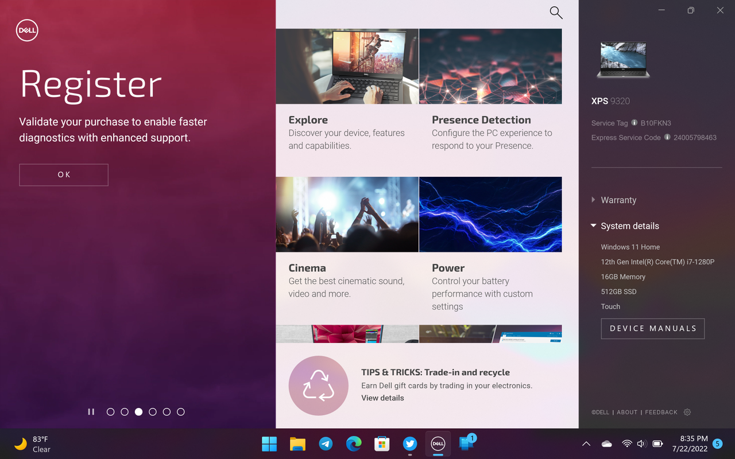Click the battery tray icon
The width and height of the screenshot is (735, 459).
tap(658, 444)
